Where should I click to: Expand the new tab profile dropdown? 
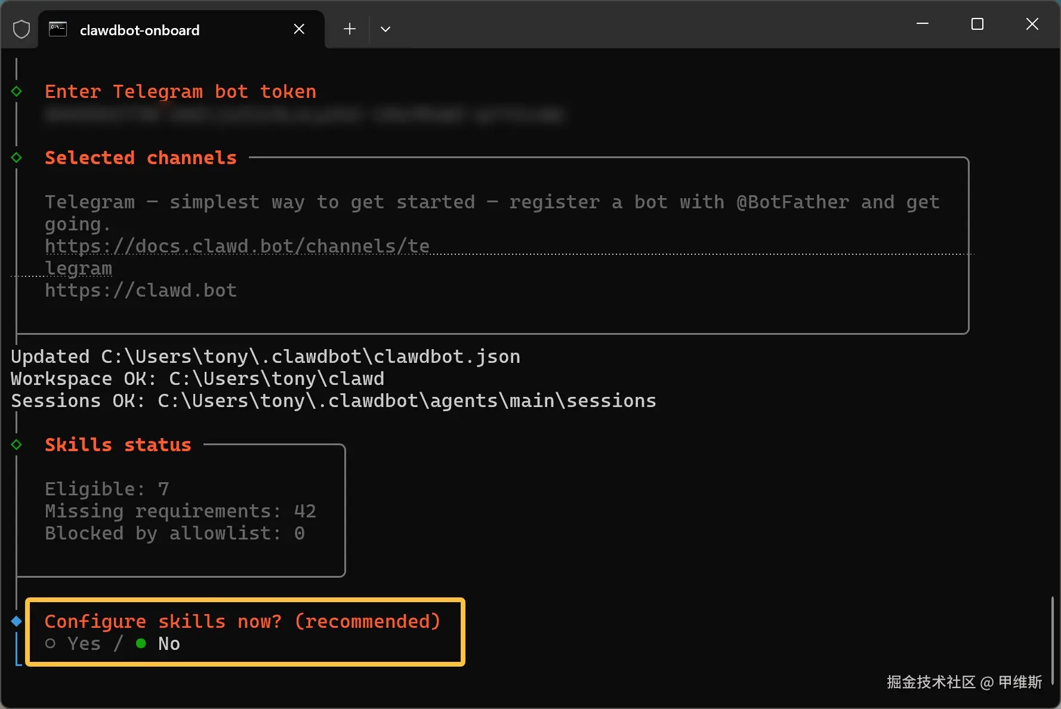(x=385, y=29)
